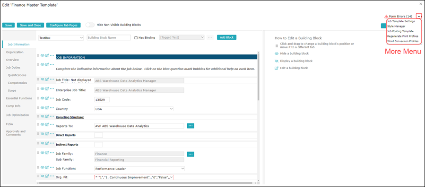The width and height of the screenshot is (425, 187).
Task: Switch to the Job Duties tab
Action: tap(13, 67)
